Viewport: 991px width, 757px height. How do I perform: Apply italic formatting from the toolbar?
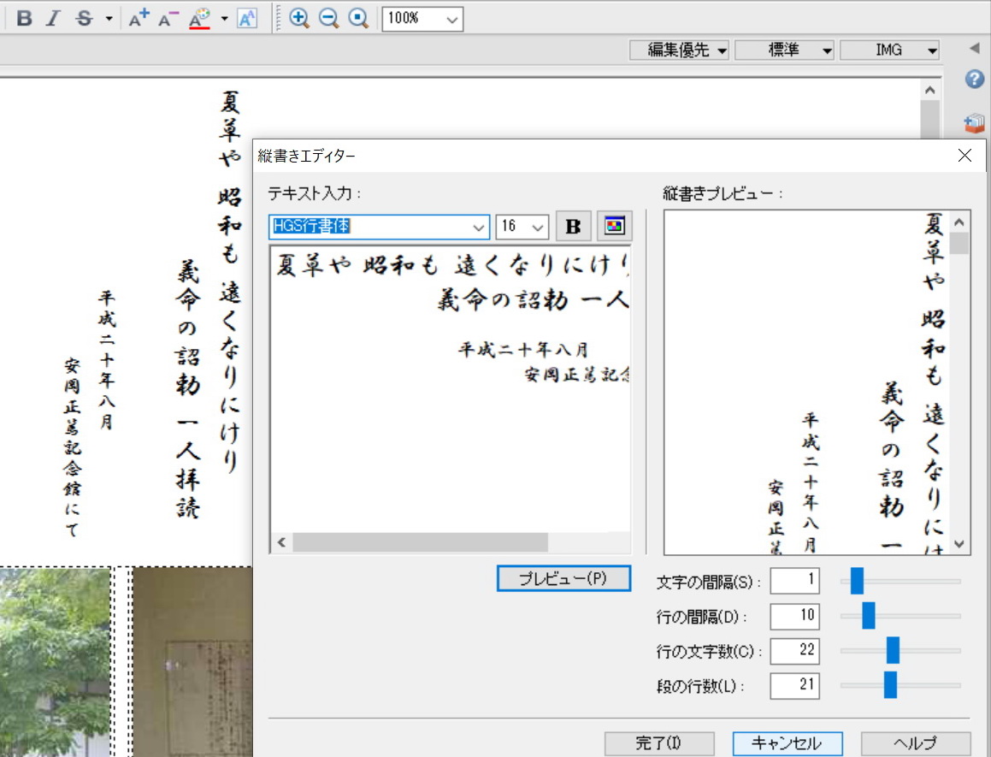pyautogui.click(x=53, y=18)
